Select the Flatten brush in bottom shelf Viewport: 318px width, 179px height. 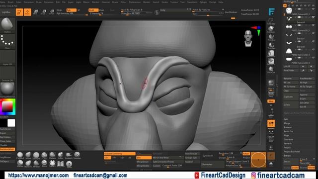coord(52,156)
